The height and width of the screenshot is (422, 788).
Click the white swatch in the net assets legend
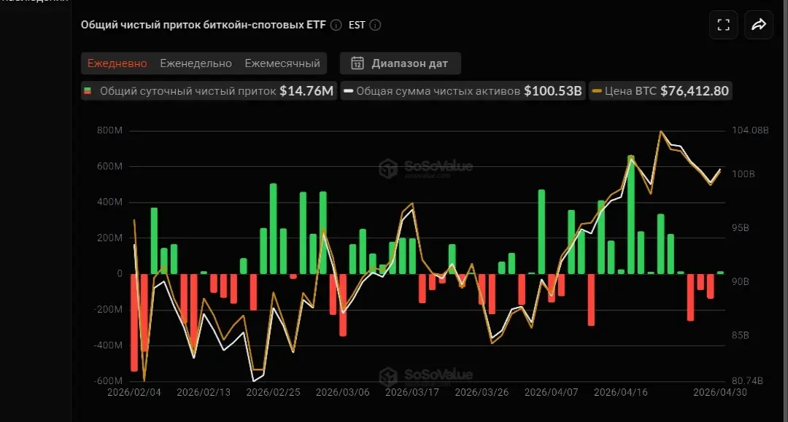click(348, 91)
